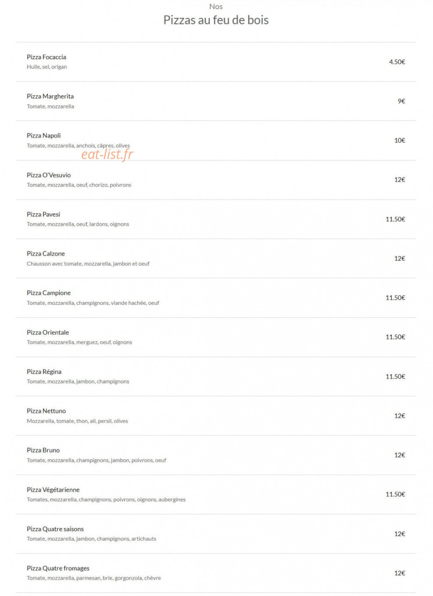Click the eat-list.fr watermark
Image resolution: width=433 pixels, height=596 pixels.
[107, 154]
